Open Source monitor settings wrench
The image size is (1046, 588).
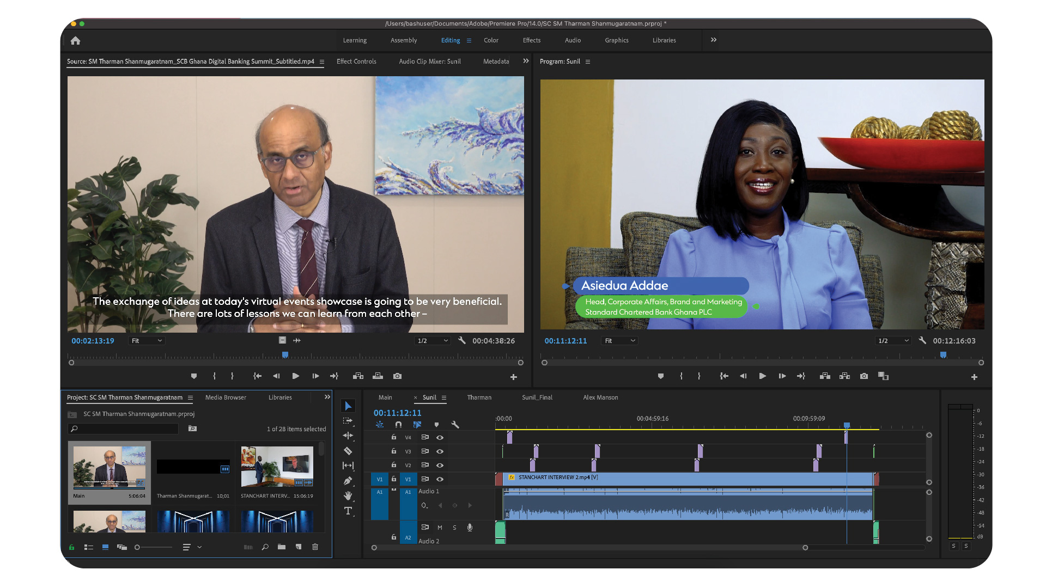point(462,340)
